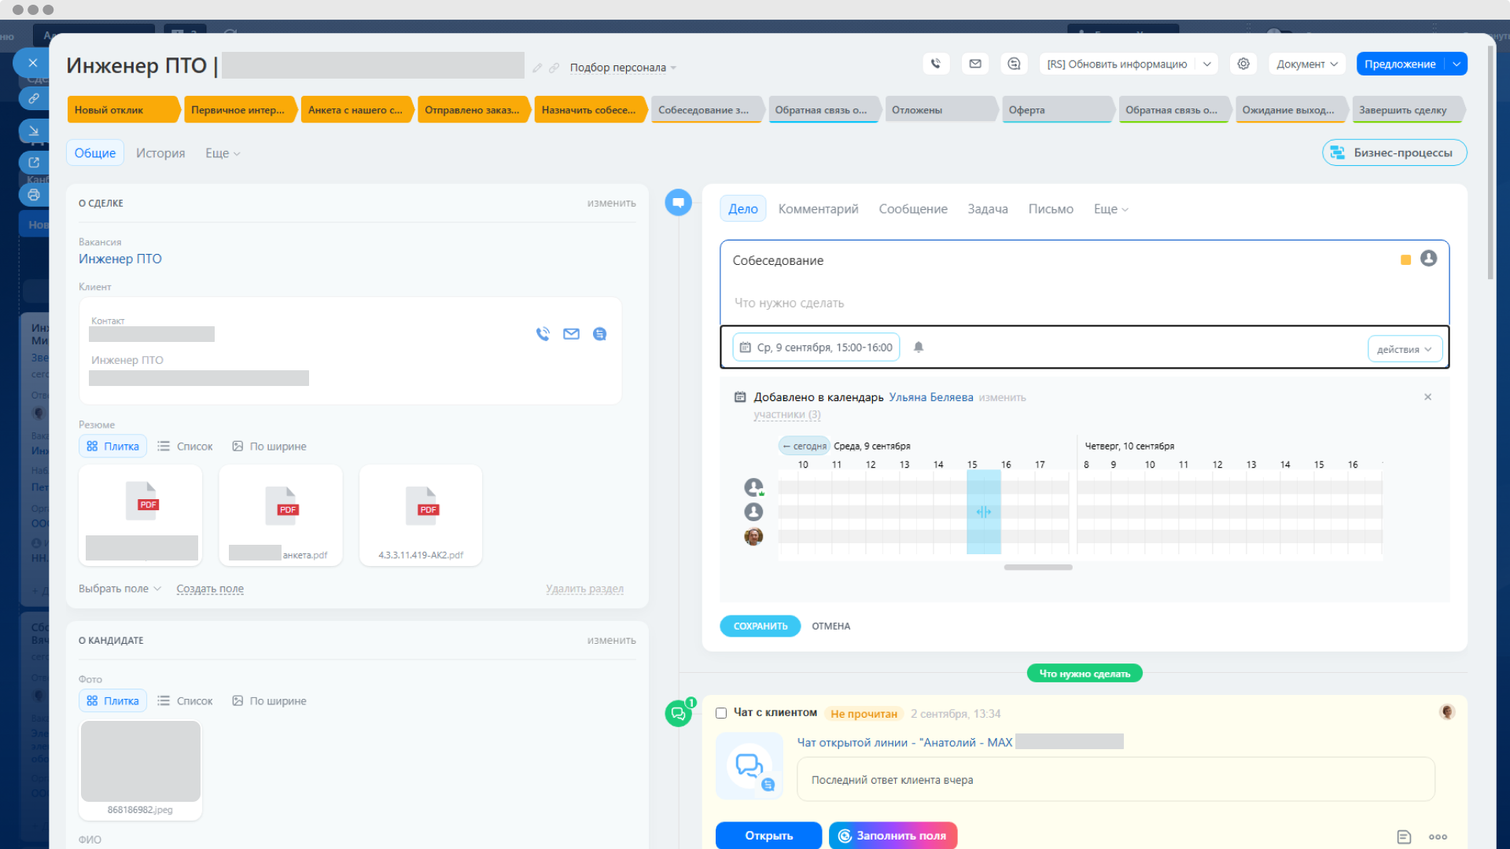Image resolution: width=1510 pixels, height=849 pixels.
Task: Click the envelope email icon in header
Action: (975, 64)
